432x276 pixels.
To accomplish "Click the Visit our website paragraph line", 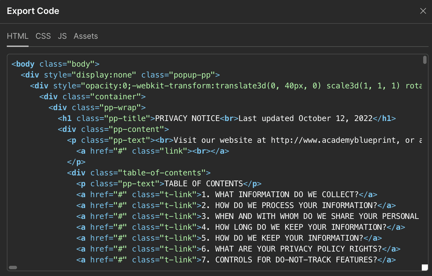I will coord(244,140).
